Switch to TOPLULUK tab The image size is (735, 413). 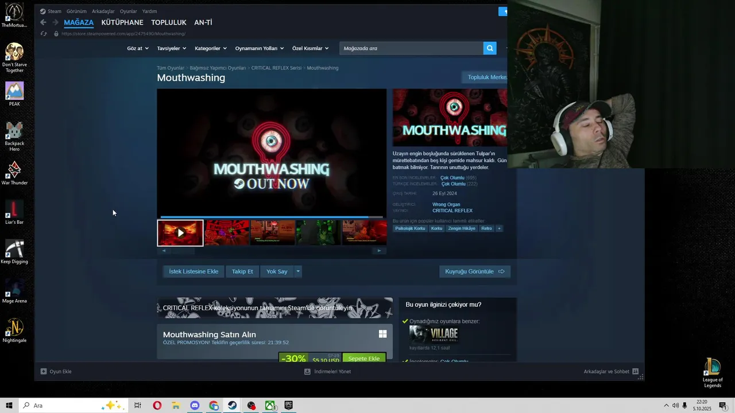click(x=169, y=22)
